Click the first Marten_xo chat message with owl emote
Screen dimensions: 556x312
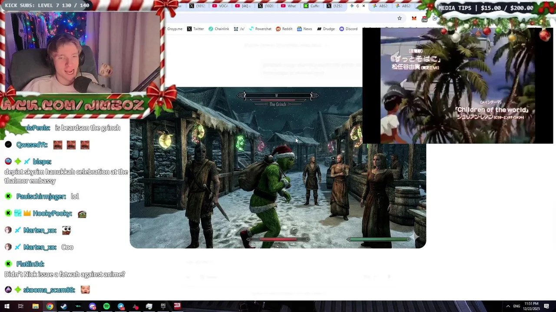38,230
